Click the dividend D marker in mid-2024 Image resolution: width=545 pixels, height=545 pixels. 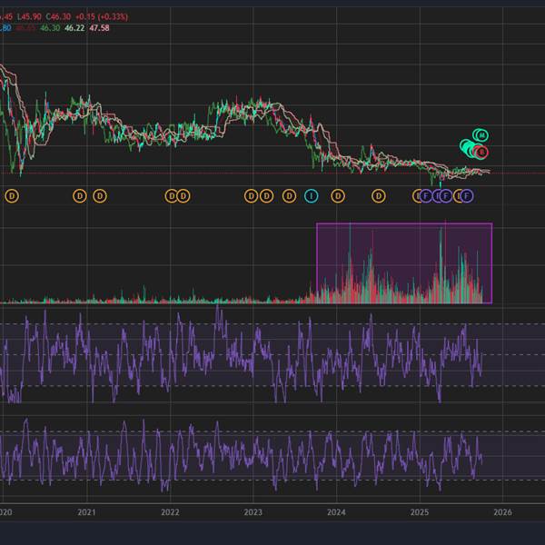[379, 196]
